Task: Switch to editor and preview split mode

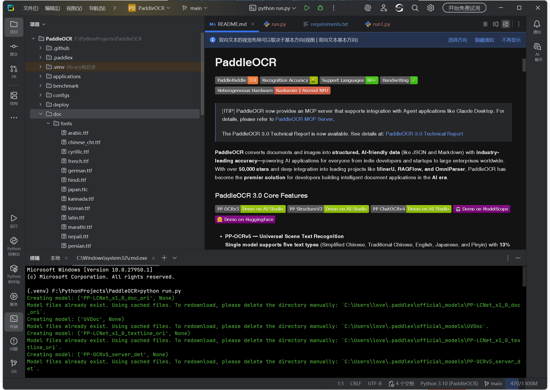Action: (496, 24)
